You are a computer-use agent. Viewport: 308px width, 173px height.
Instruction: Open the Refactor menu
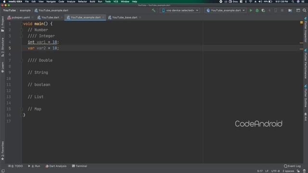tap(82, 1)
